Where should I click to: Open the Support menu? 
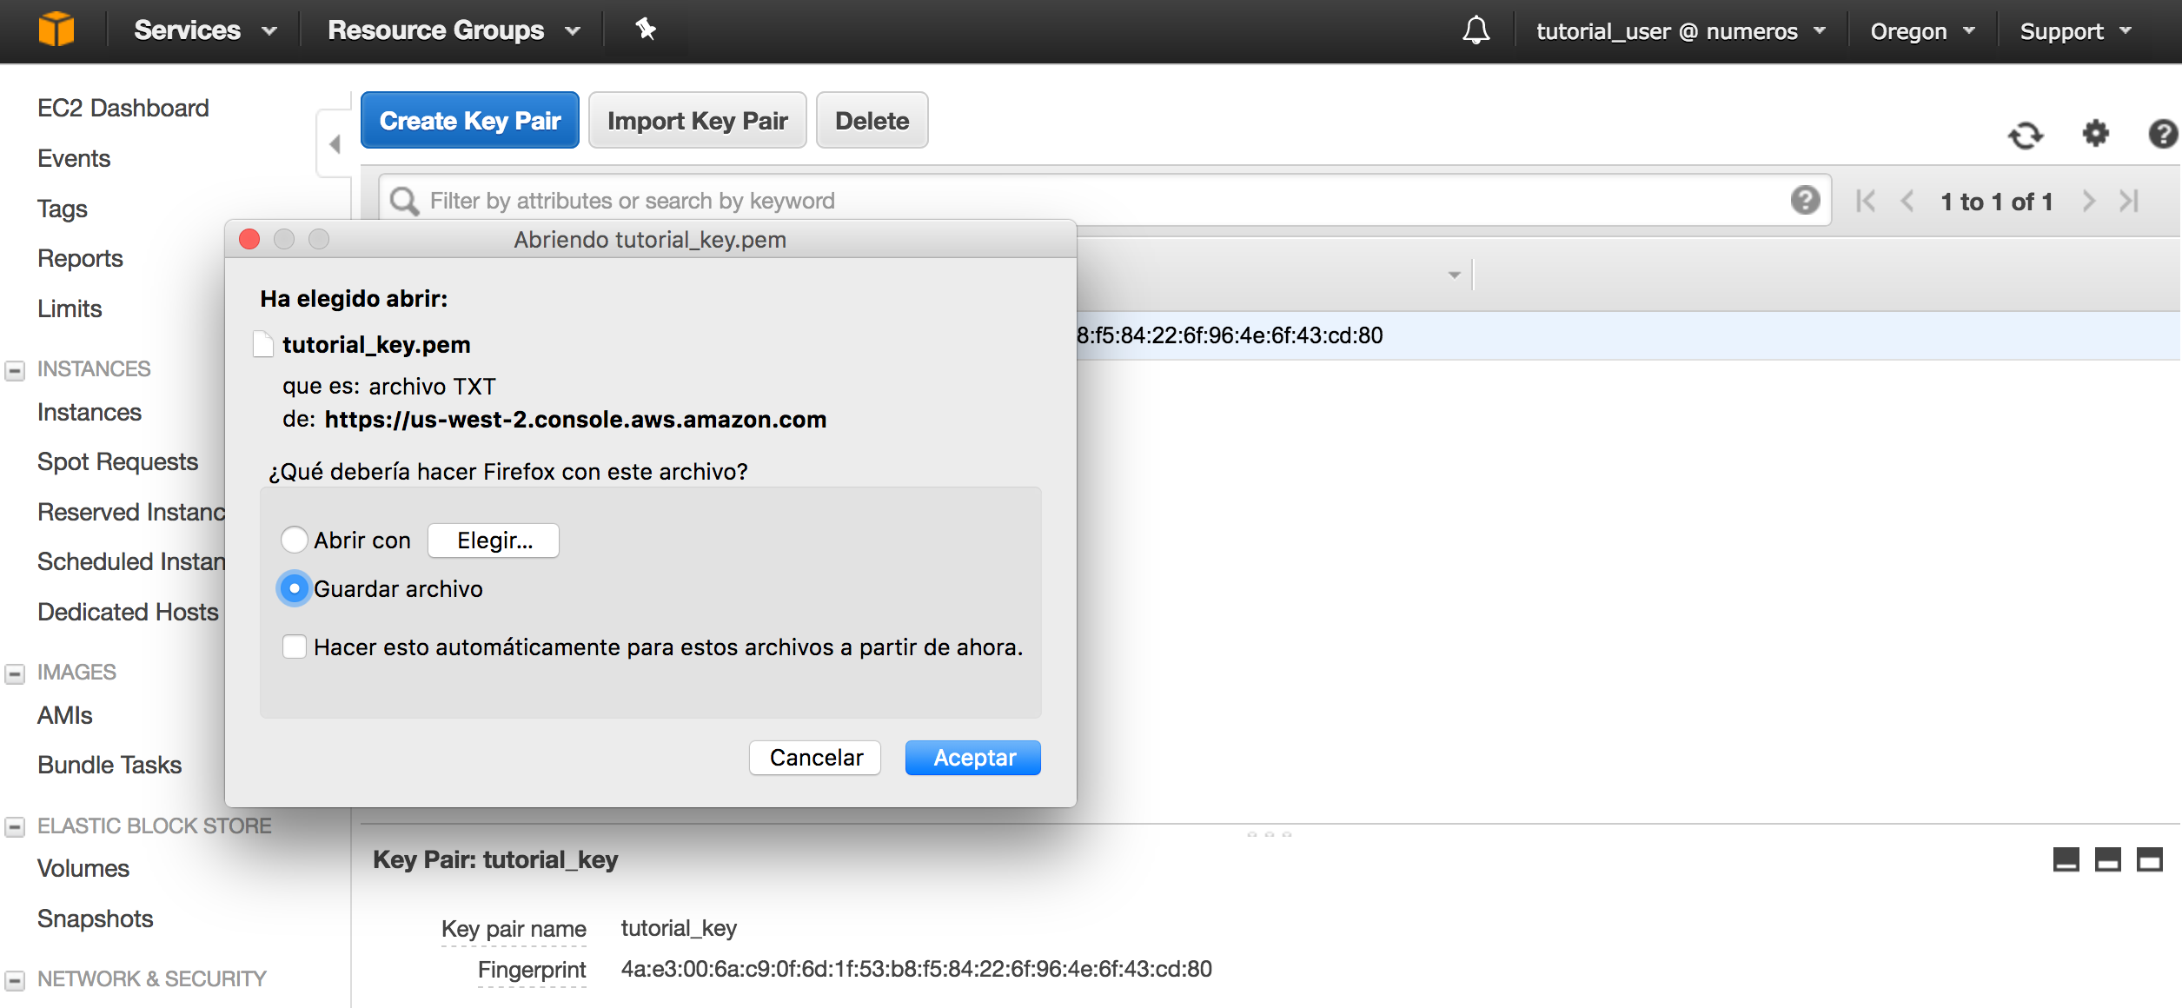point(2074,31)
